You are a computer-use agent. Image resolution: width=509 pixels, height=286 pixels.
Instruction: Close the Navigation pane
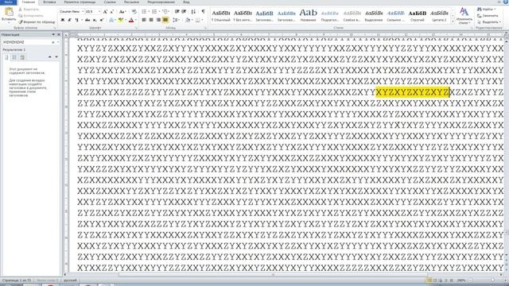tap(59, 34)
